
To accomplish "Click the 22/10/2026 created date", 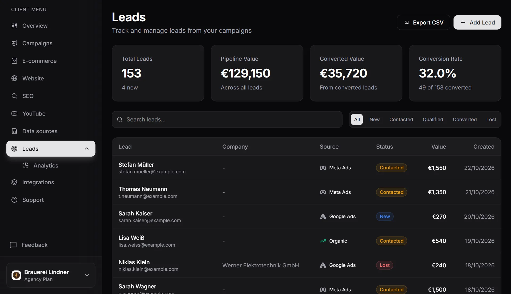I will pyautogui.click(x=479, y=168).
